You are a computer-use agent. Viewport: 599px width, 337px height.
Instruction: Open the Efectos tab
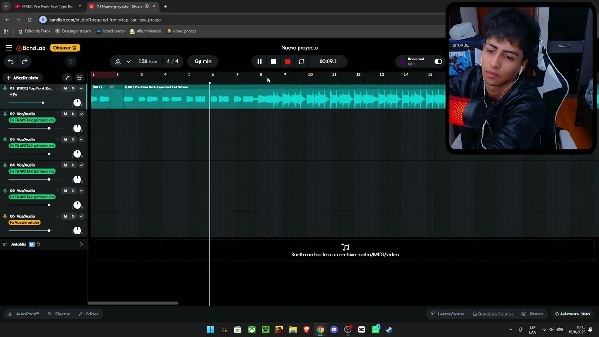pyautogui.click(x=59, y=314)
